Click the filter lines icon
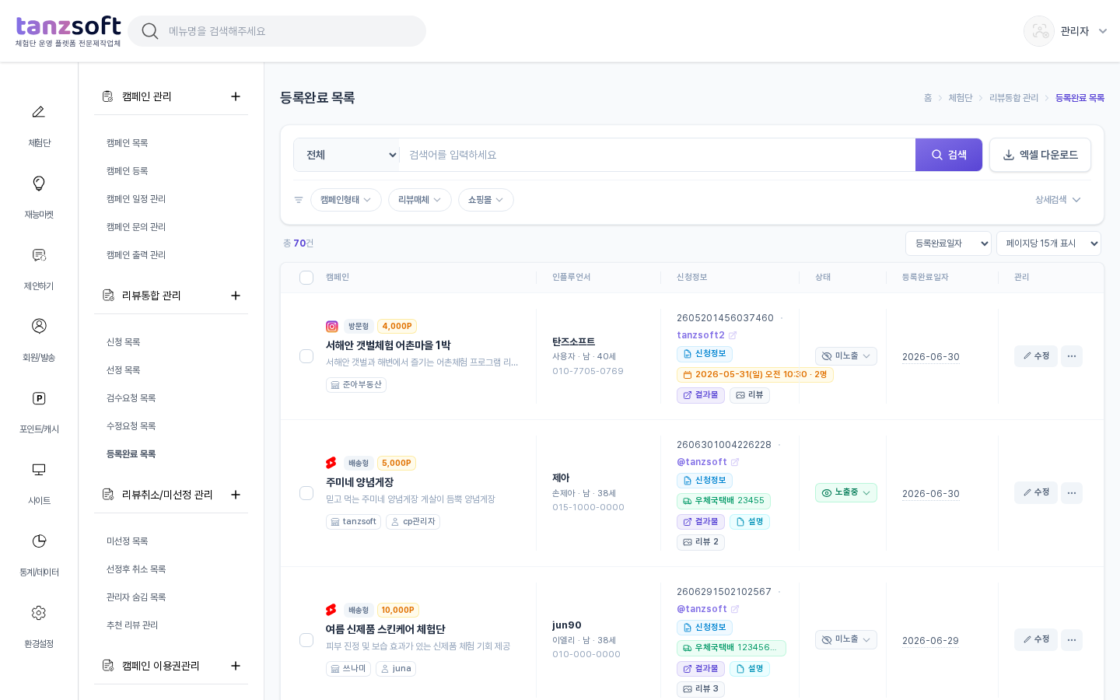This screenshot has height=700, width=1120. (299, 200)
